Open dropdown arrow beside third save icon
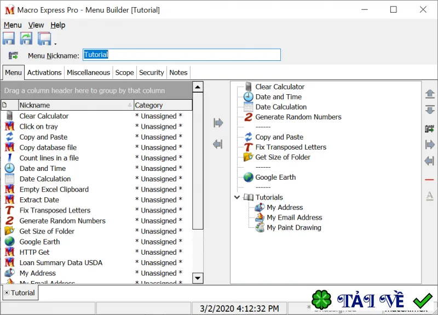The image size is (438, 315). point(55,44)
